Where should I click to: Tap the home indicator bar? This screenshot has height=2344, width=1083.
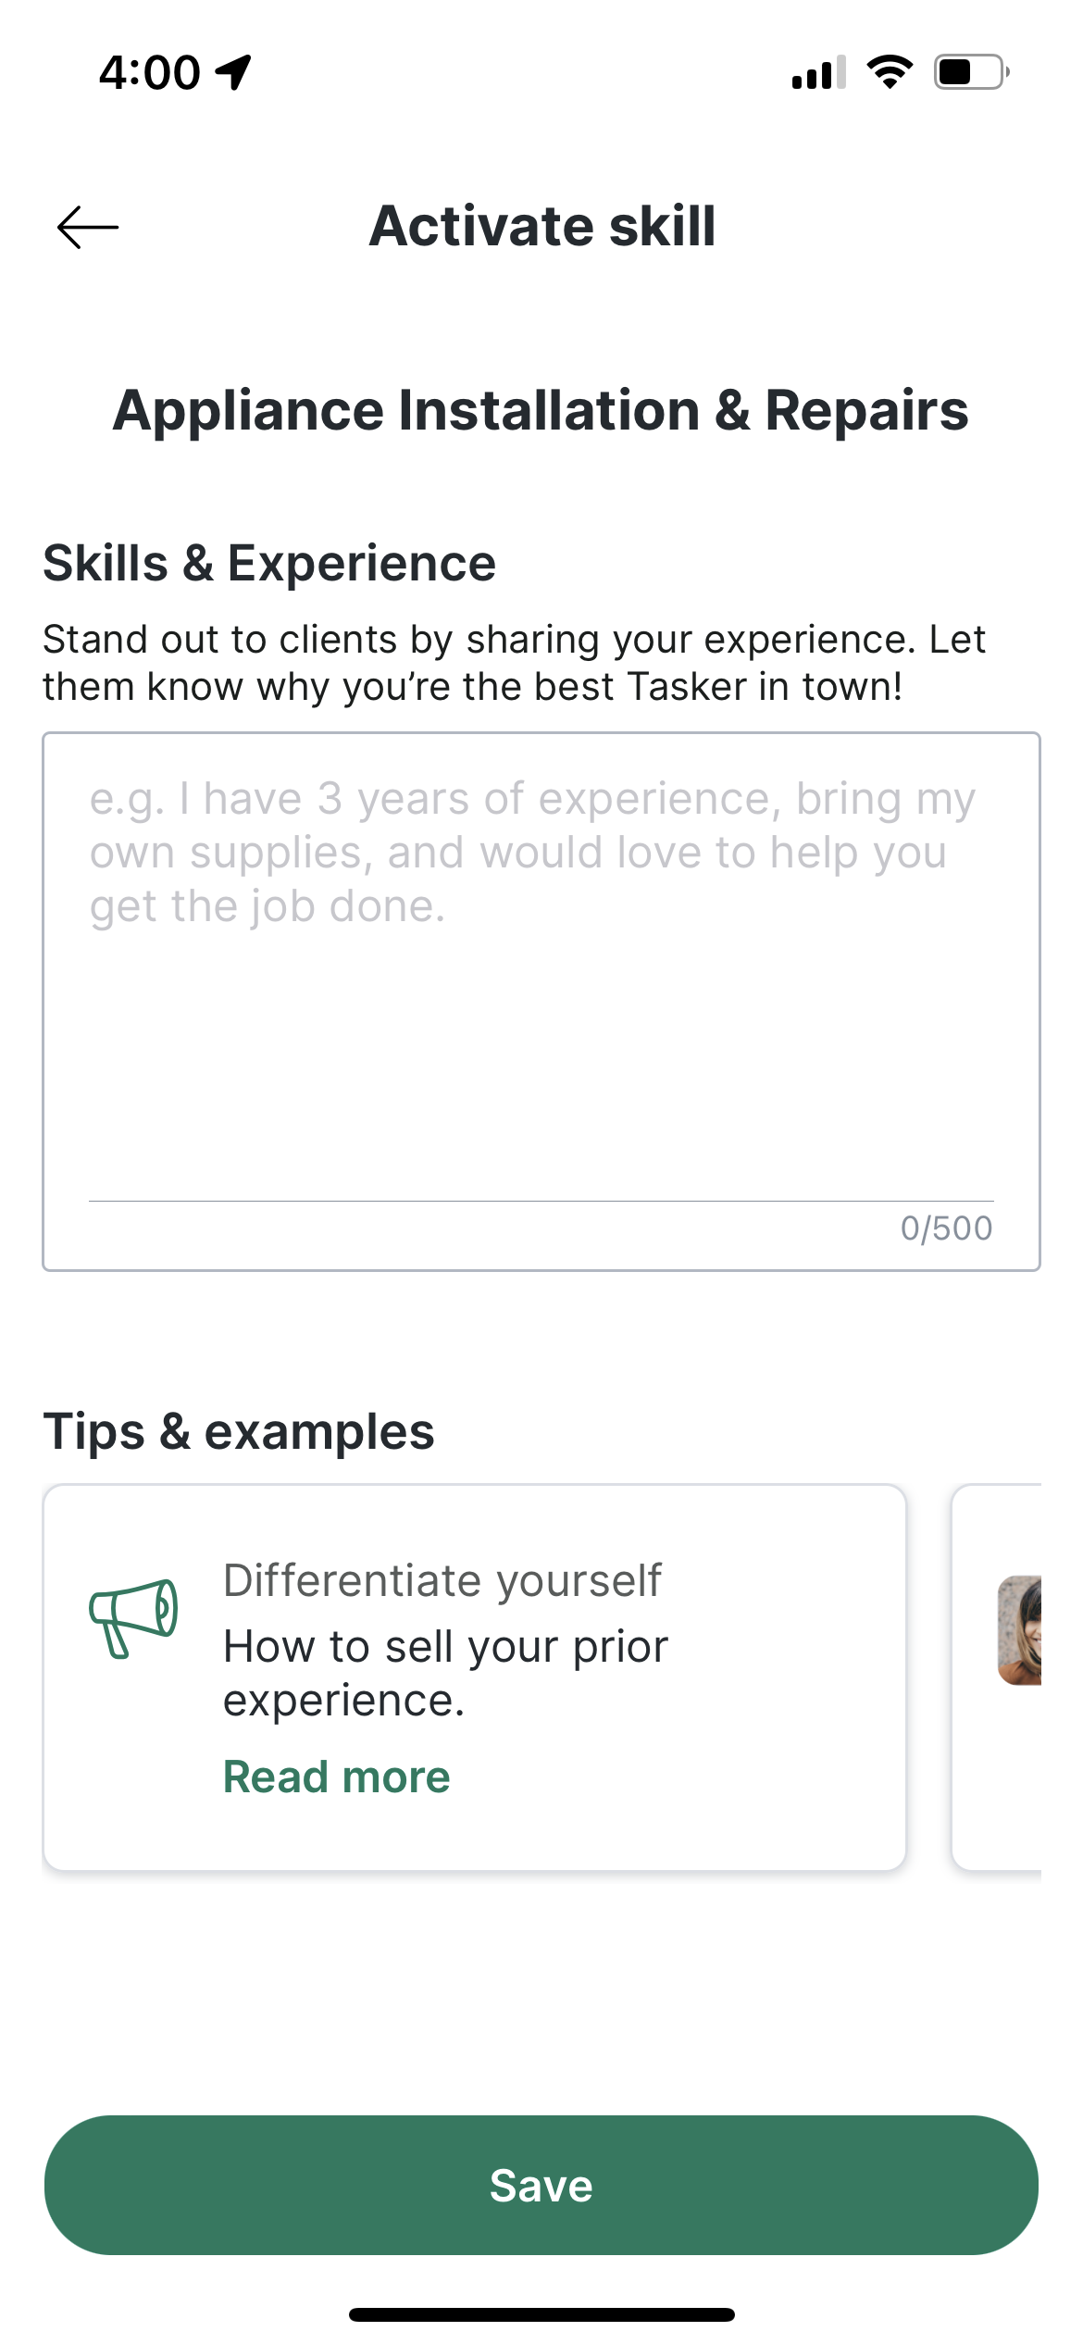pyautogui.click(x=541, y=2314)
